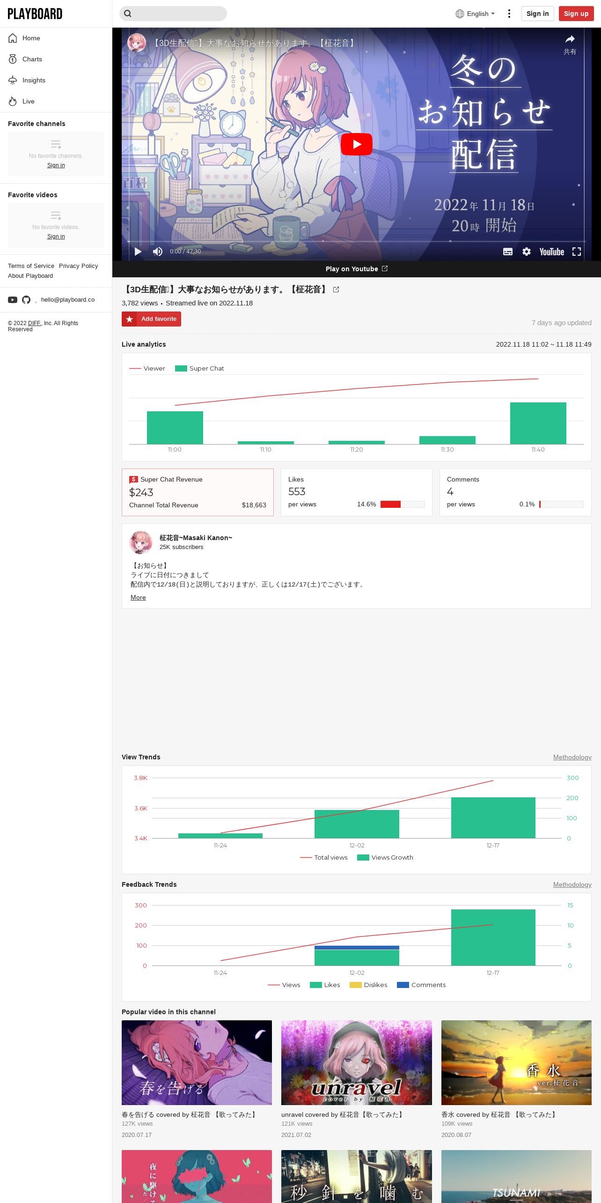Open Insights in sidebar
The width and height of the screenshot is (601, 1203).
[56, 80]
